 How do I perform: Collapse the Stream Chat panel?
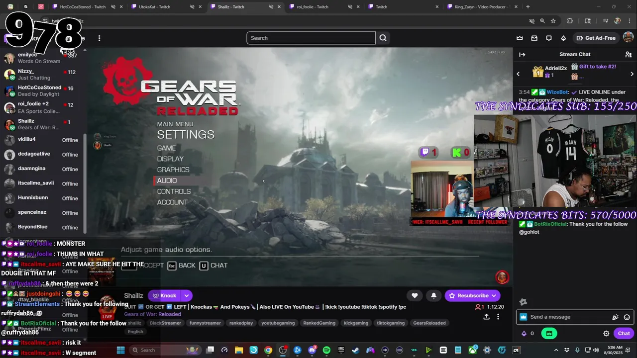tap(522, 54)
